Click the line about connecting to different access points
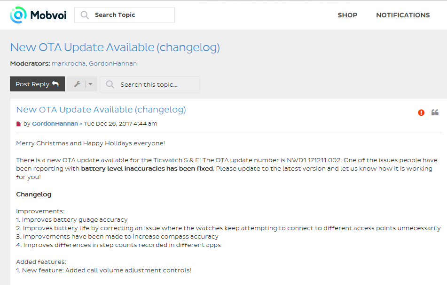 point(228,228)
